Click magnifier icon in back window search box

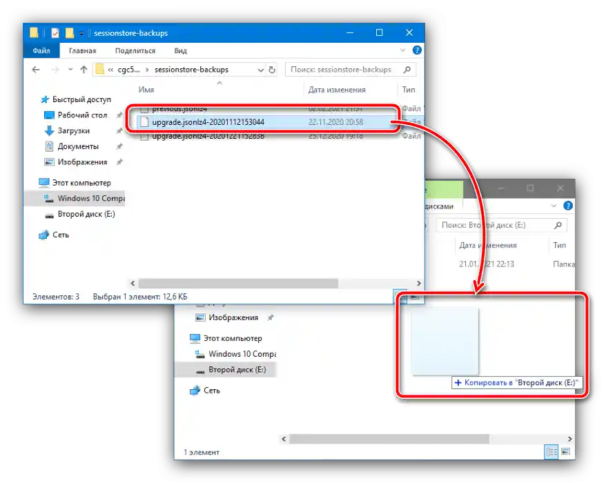click(558, 225)
